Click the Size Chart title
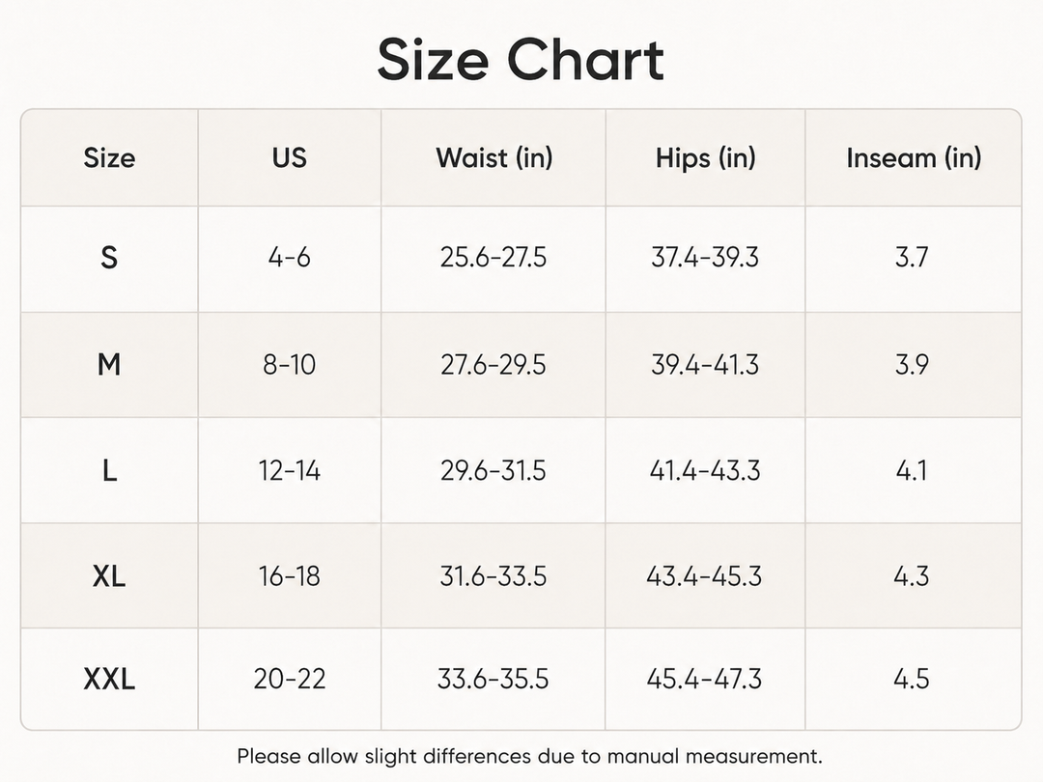The height and width of the screenshot is (782, 1043). point(521,60)
